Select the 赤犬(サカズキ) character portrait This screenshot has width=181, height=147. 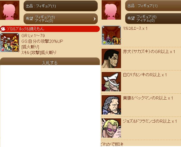[x=111, y=58]
